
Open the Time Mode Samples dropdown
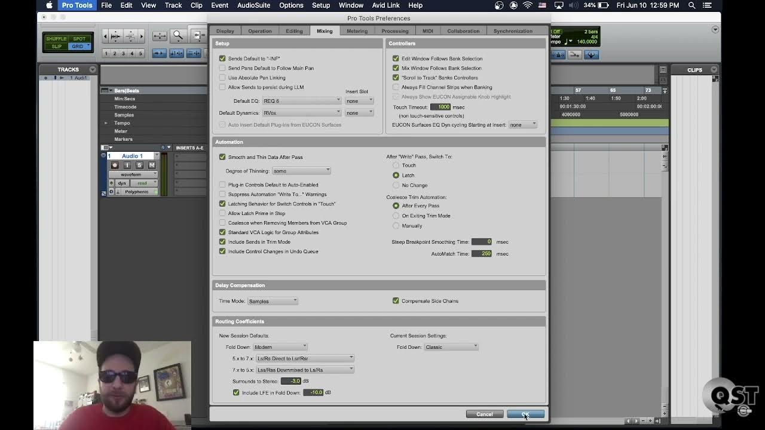click(273, 301)
